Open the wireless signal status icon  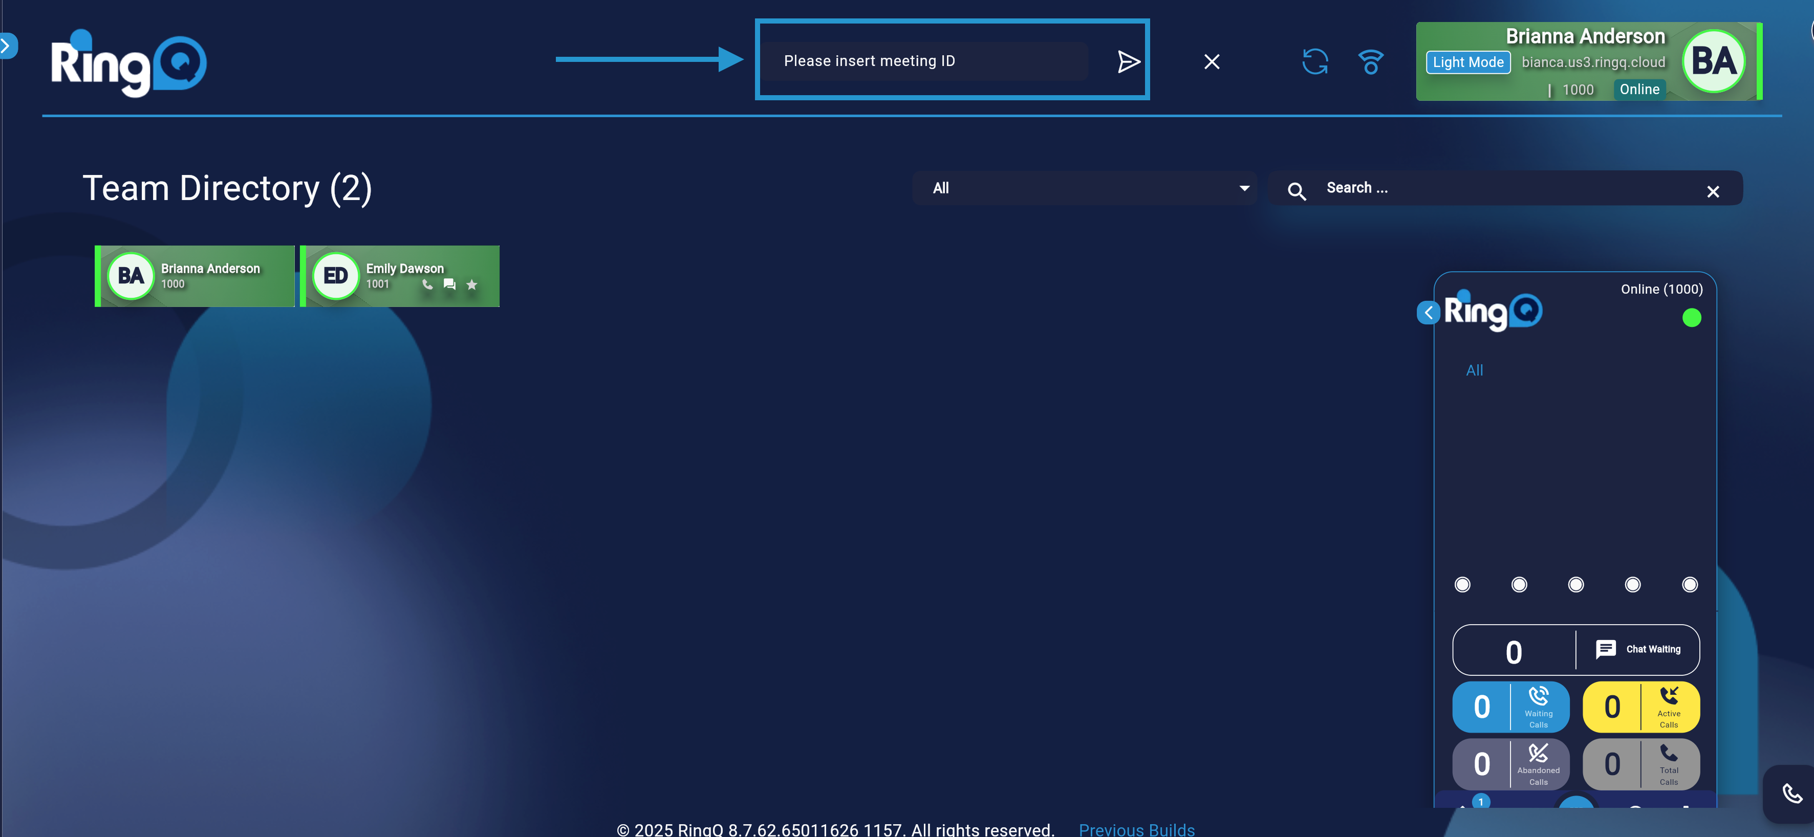click(1370, 62)
